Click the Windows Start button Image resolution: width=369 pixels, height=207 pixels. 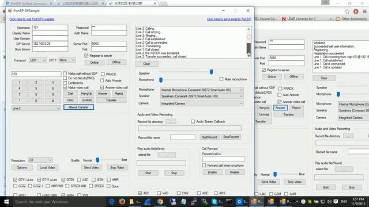click(6, 202)
